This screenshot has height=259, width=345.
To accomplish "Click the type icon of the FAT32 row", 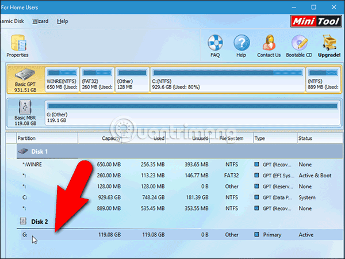I will click(x=256, y=176).
